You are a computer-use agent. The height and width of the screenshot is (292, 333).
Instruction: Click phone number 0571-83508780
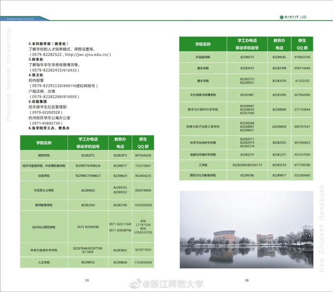point(88,227)
